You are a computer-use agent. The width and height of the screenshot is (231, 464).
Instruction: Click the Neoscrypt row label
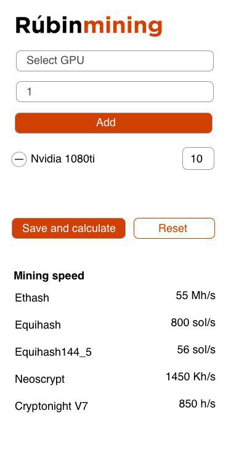pos(39,379)
